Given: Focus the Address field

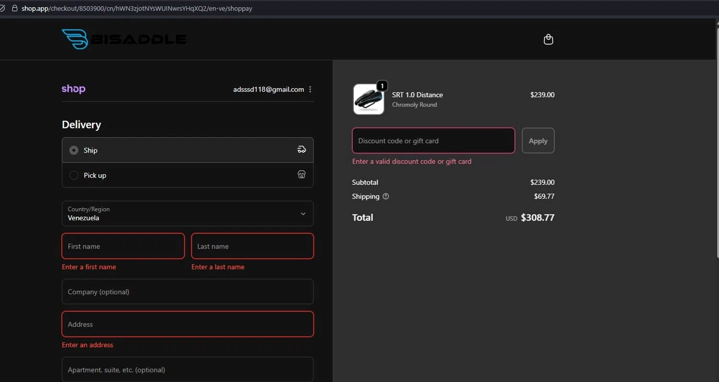Looking at the screenshot, I should 187,324.
